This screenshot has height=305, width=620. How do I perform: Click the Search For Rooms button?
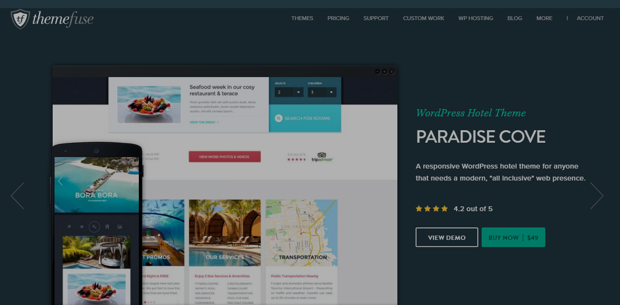click(305, 118)
